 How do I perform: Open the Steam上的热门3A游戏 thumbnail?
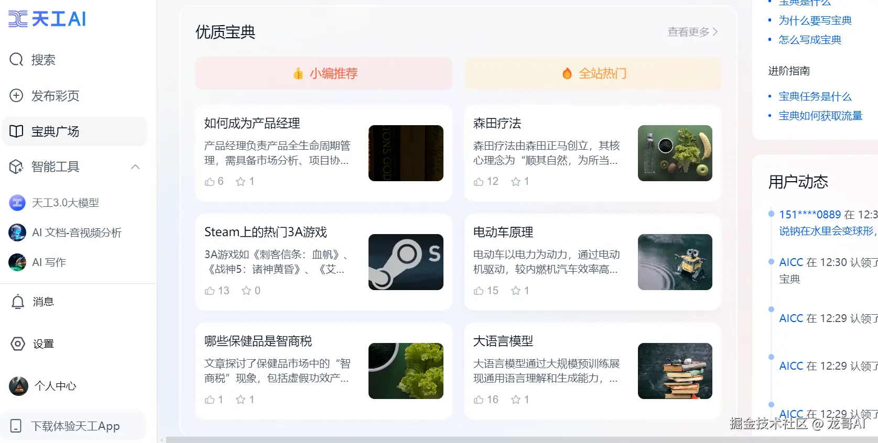click(406, 262)
